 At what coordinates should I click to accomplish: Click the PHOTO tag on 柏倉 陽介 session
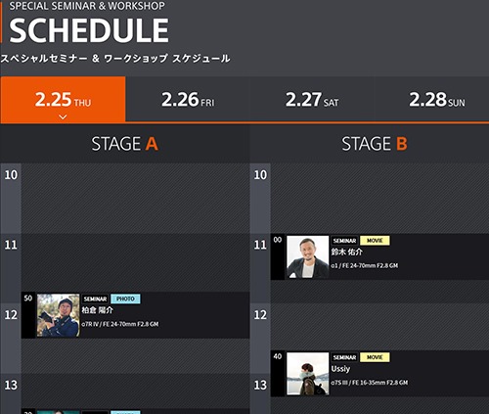click(x=125, y=299)
